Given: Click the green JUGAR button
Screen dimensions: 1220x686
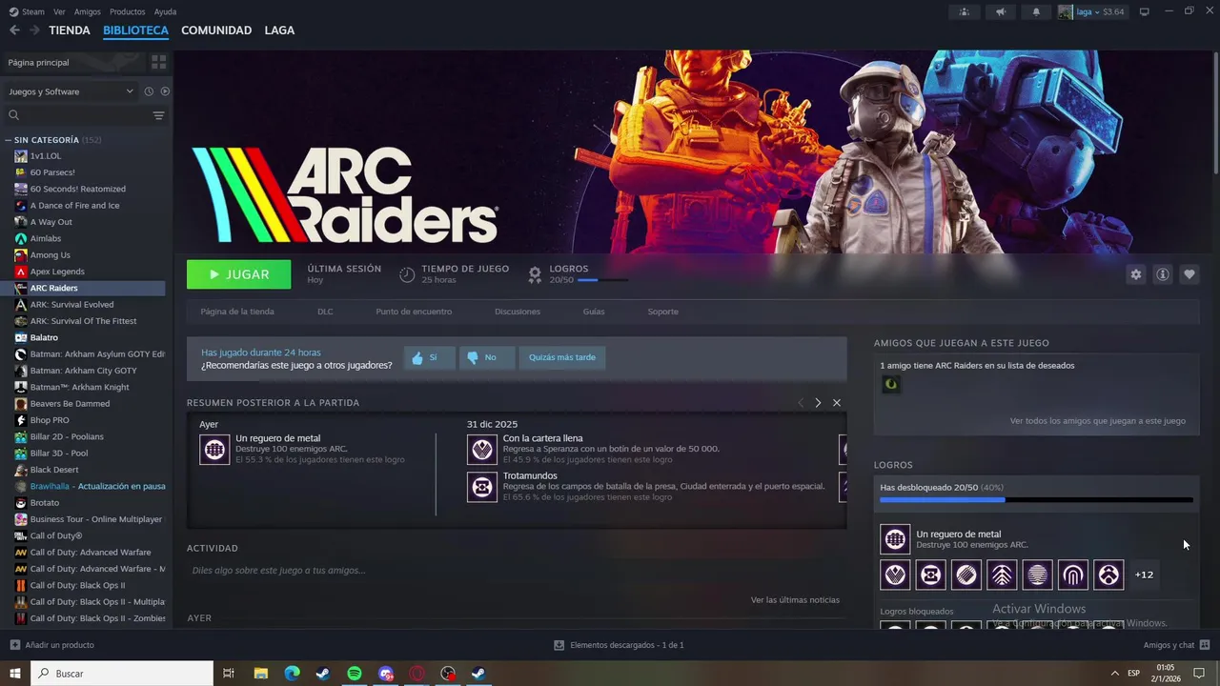Looking at the screenshot, I should [239, 274].
